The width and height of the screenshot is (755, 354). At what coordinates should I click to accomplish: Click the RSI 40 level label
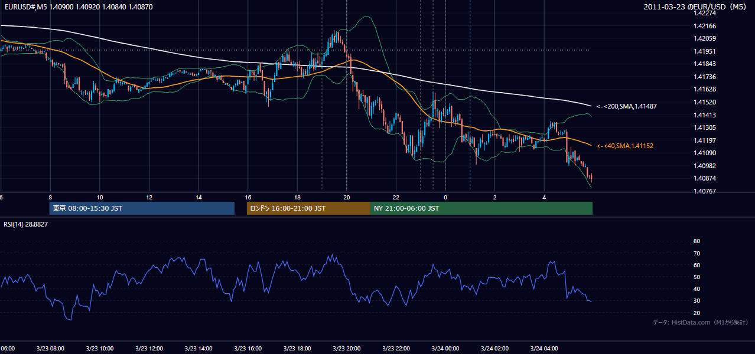tap(697, 289)
